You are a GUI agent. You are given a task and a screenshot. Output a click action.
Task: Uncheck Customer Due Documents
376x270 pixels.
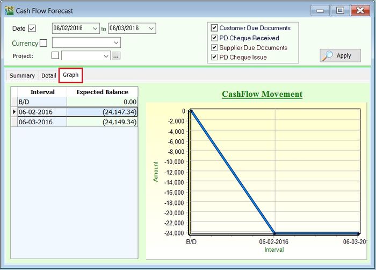214,28
